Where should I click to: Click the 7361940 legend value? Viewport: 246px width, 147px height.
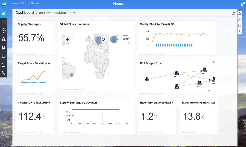click(125, 36)
